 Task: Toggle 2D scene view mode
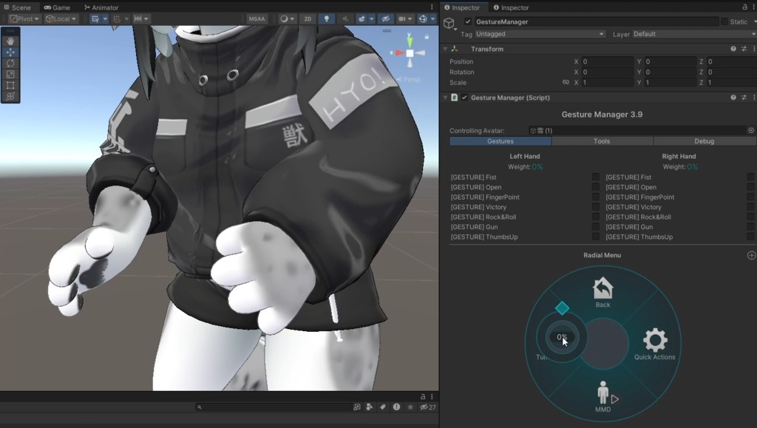click(x=308, y=18)
